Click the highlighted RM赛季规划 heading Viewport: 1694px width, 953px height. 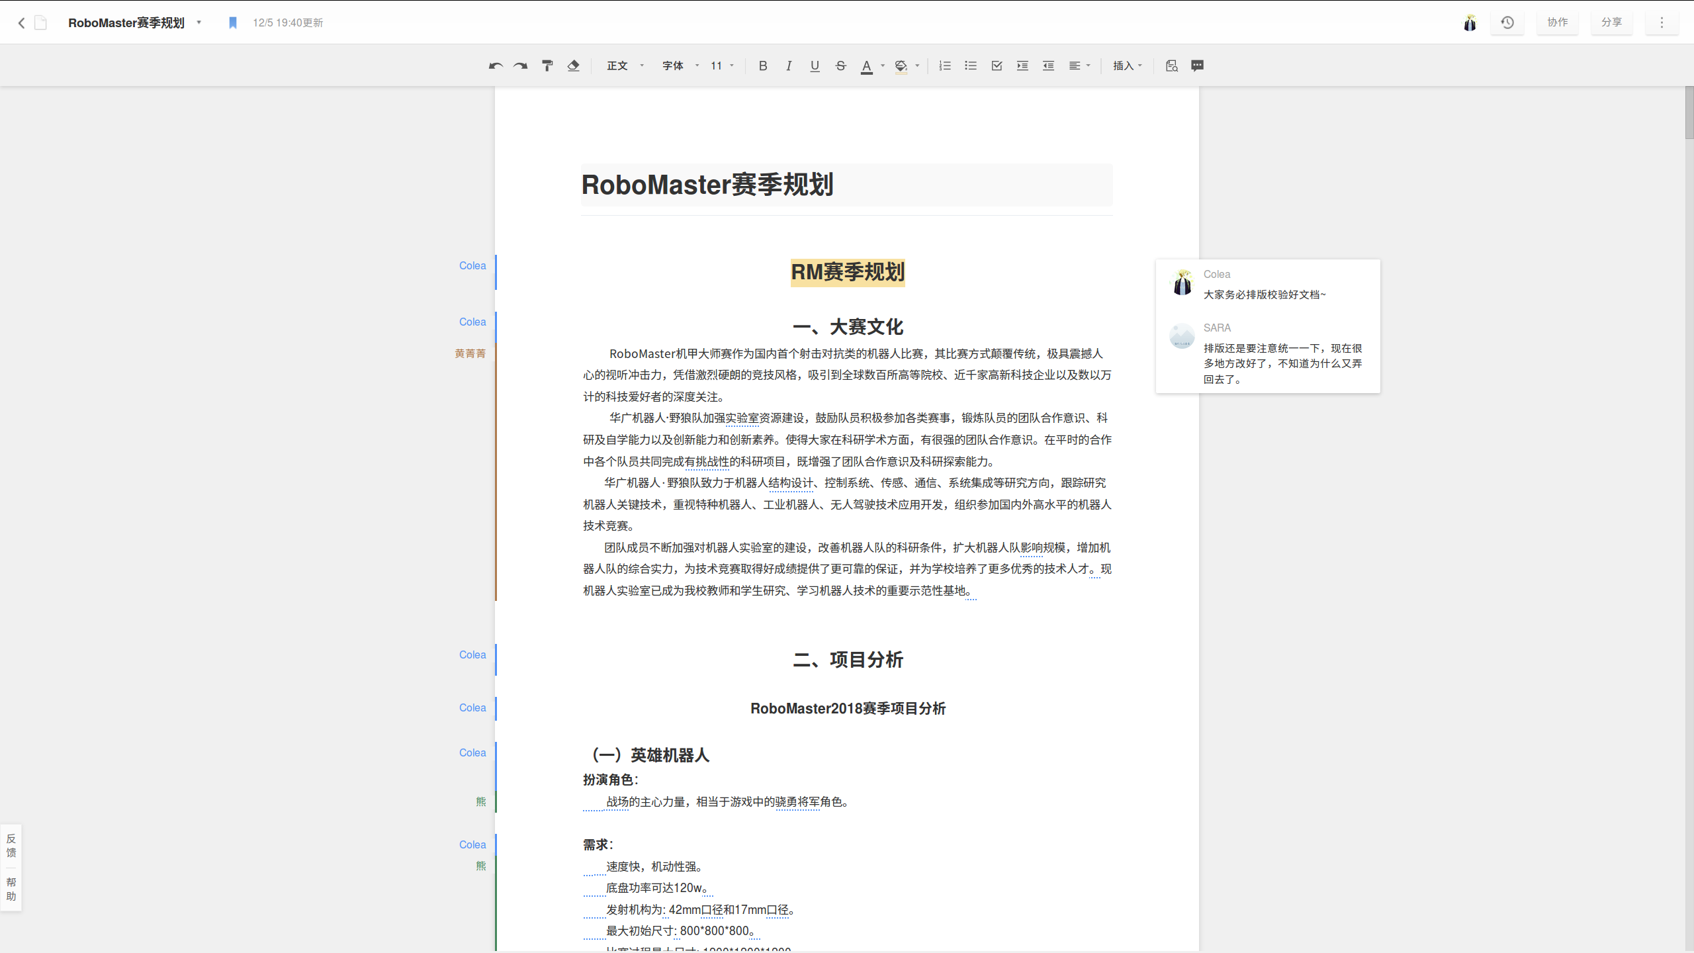(848, 272)
